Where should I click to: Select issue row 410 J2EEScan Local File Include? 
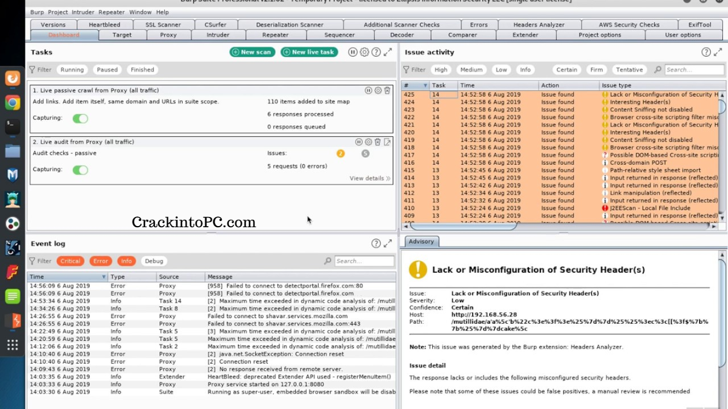(x=560, y=208)
